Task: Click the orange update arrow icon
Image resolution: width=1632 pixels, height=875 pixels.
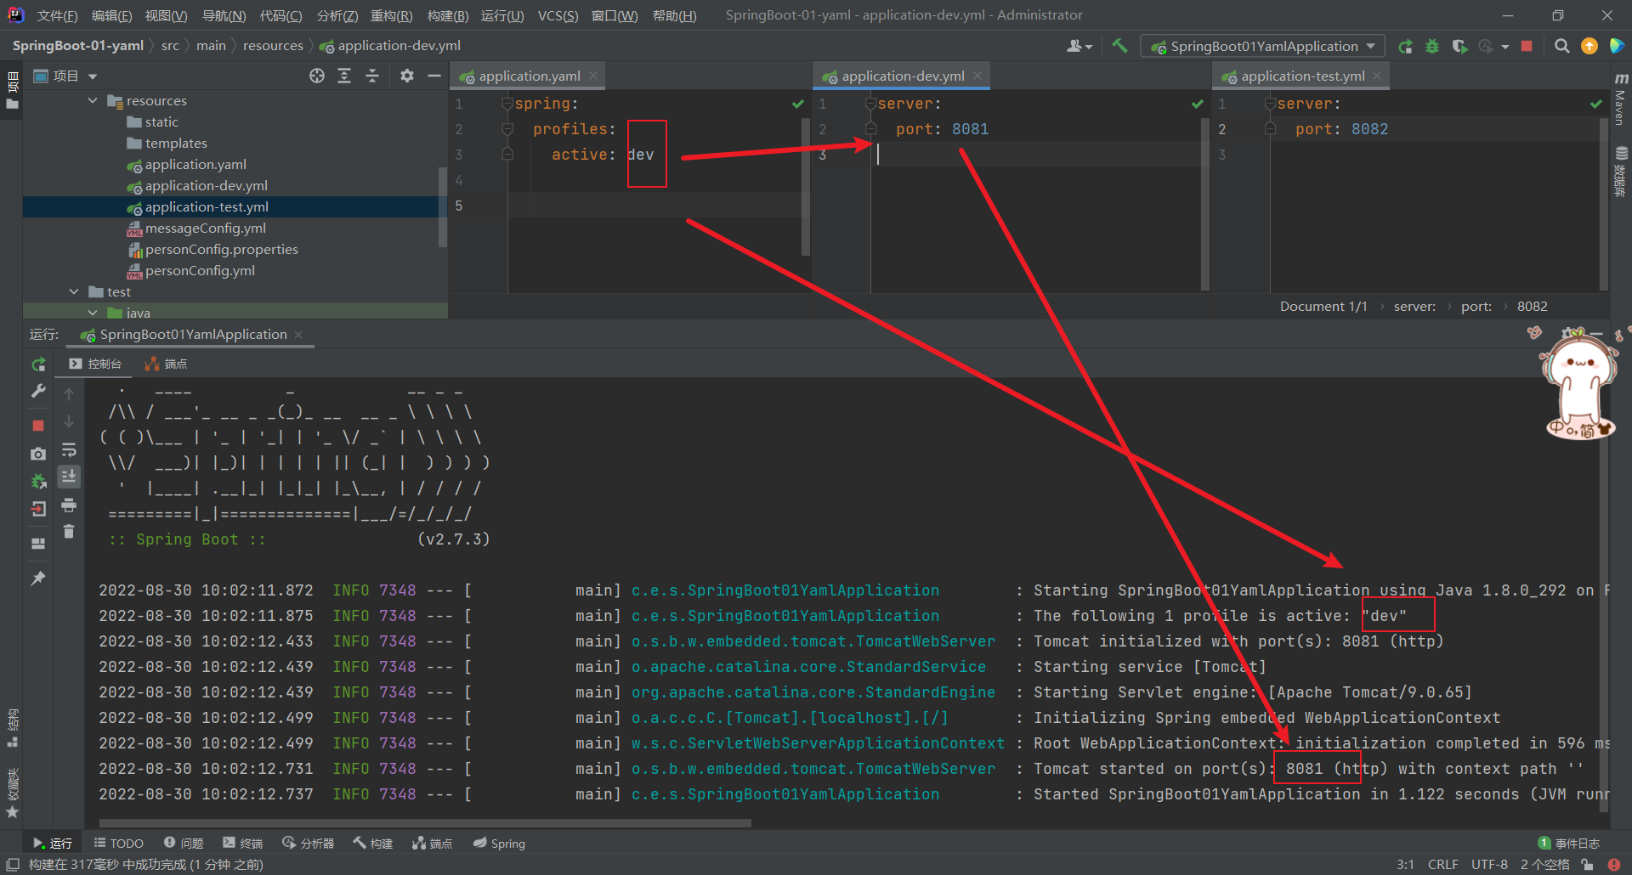Action: pos(1589,46)
